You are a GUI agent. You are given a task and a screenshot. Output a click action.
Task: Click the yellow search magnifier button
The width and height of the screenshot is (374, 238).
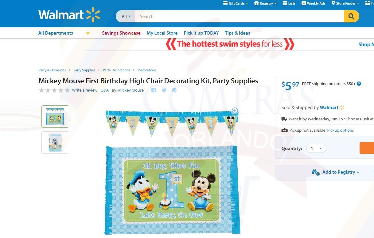coord(351,17)
